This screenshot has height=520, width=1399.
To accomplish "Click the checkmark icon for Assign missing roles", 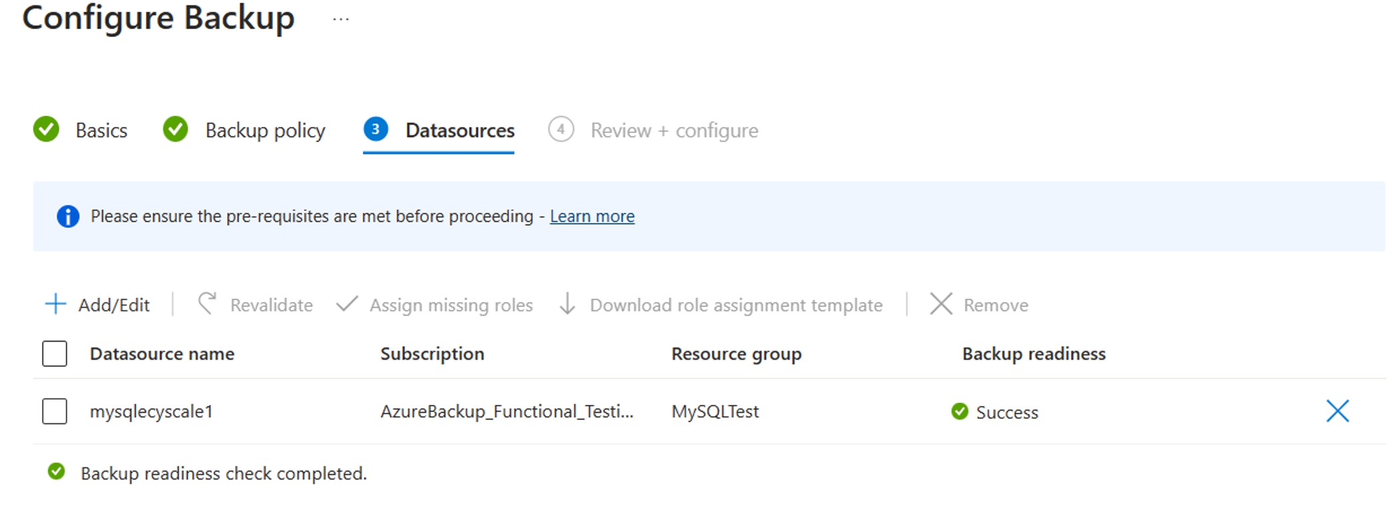I will 347,304.
